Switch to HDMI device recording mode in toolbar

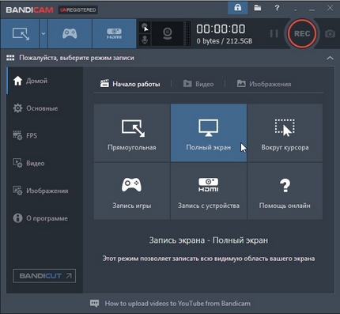click(114, 34)
